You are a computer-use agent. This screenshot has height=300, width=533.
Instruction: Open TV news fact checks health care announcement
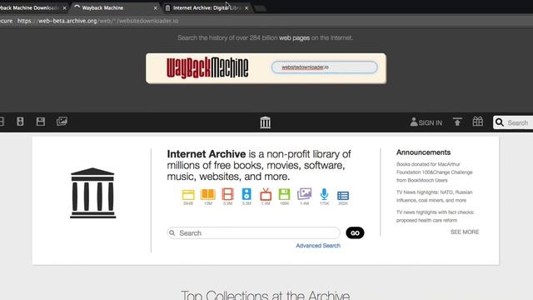435,217
